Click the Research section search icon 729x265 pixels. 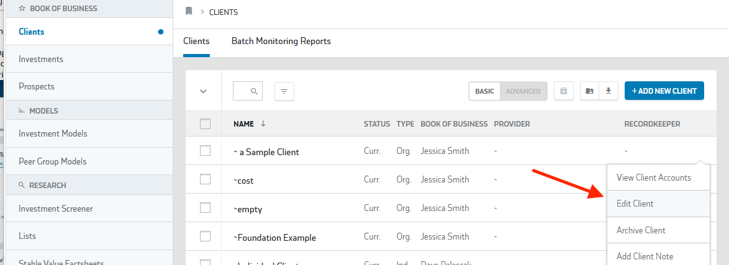[x=22, y=185]
